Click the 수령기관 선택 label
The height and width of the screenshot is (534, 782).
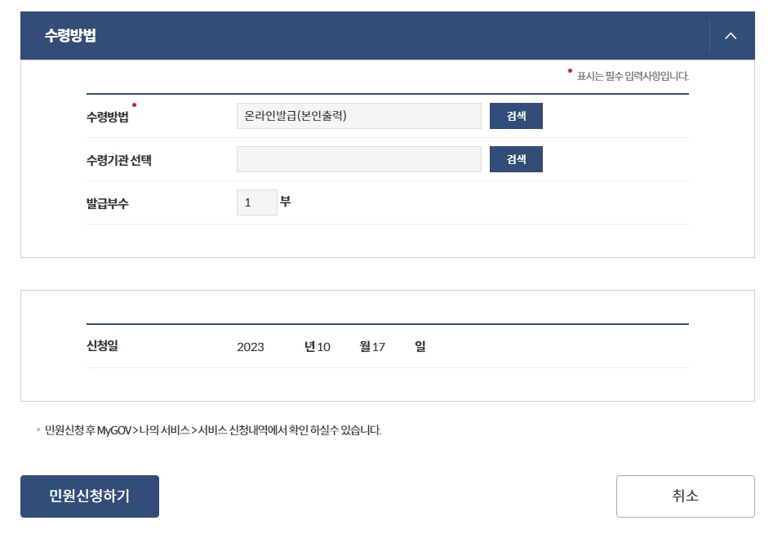(x=118, y=160)
